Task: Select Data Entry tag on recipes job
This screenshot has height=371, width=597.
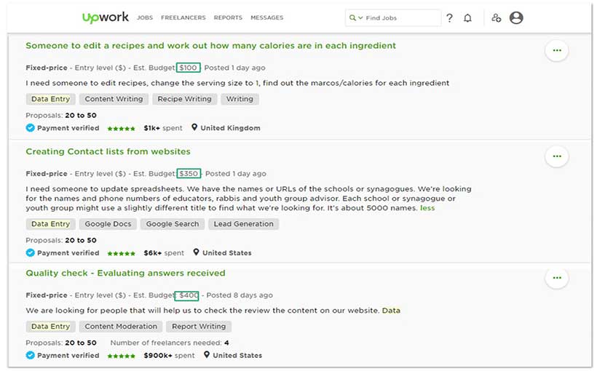Action: (51, 99)
